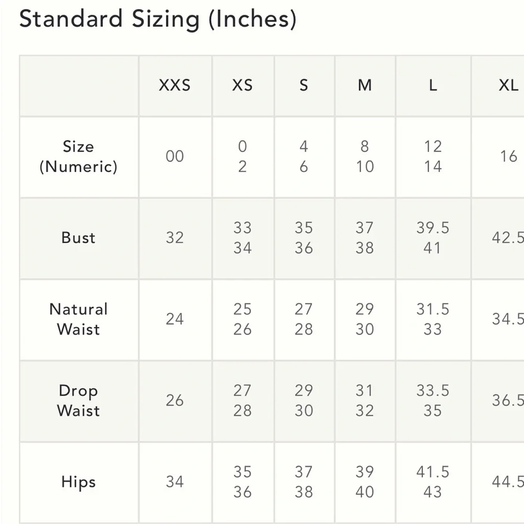
Task: Select the XXS bust value 32
Action: pyautogui.click(x=174, y=237)
